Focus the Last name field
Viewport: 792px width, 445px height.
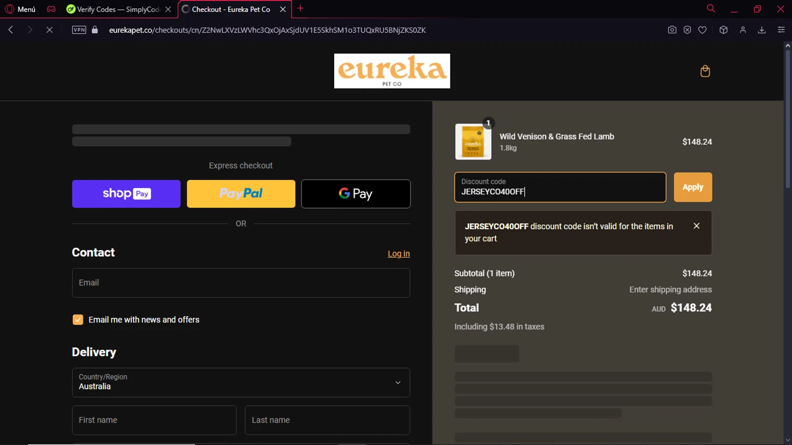point(327,420)
